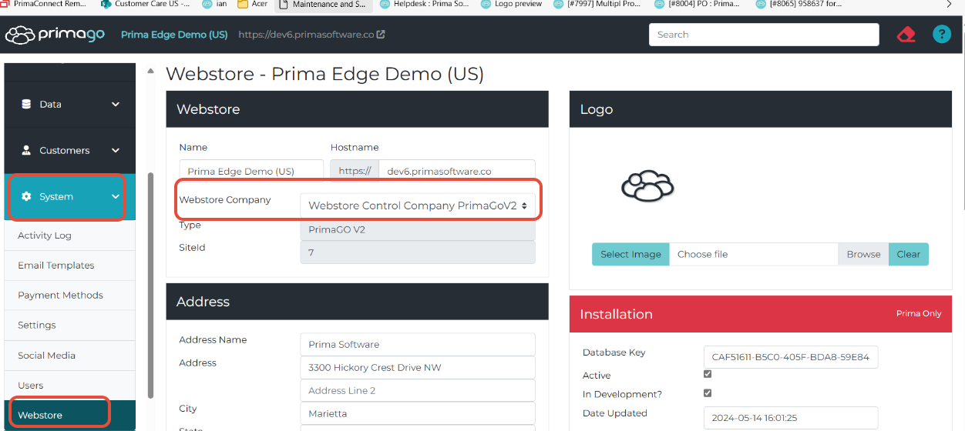
Task: Click the Address Line 2 field
Action: pos(418,390)
